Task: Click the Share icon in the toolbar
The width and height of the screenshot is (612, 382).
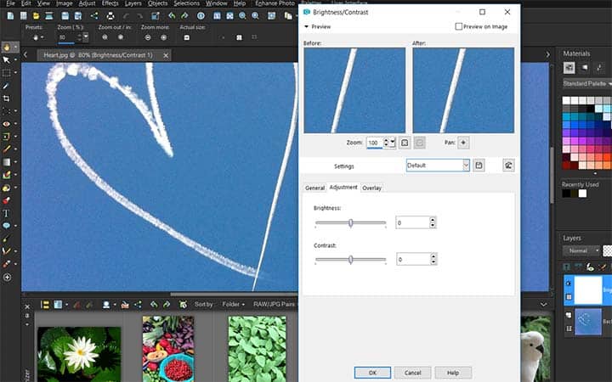Action: 94,15
